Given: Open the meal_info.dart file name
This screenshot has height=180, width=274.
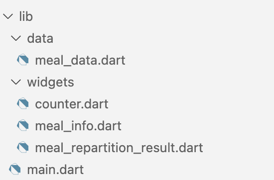Looking at the screenshot, I should click(78, 126).
